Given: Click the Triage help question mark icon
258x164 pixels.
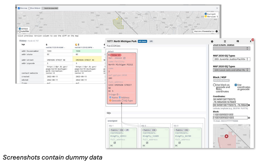Looking at the screenshot, I should tap(117, 95).
